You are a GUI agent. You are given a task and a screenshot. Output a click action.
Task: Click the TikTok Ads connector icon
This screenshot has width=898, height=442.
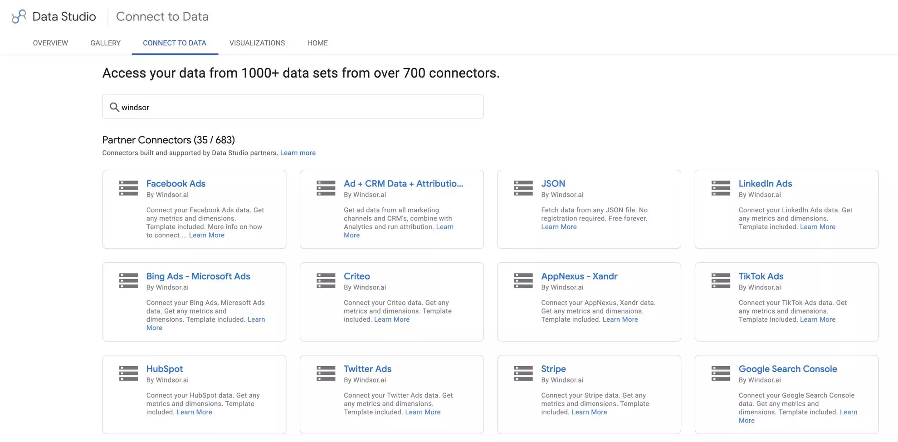click(720, 280)
